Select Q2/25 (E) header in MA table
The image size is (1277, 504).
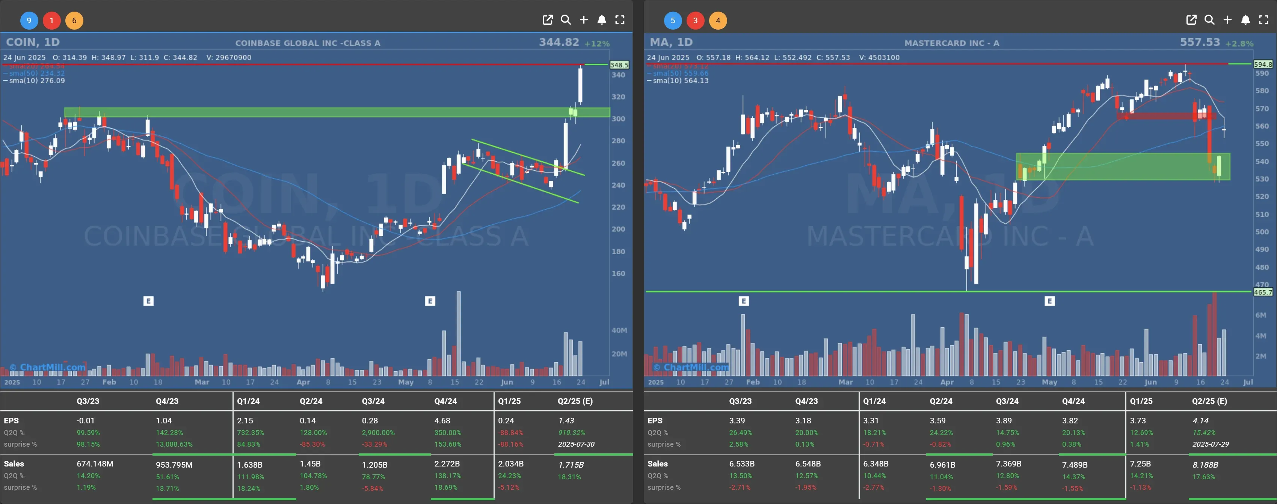1209,401
